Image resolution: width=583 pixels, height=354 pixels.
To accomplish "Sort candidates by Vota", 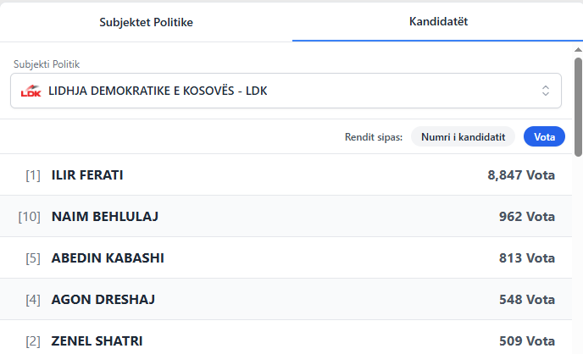I will pyautogui.click(x=544, y=136).
